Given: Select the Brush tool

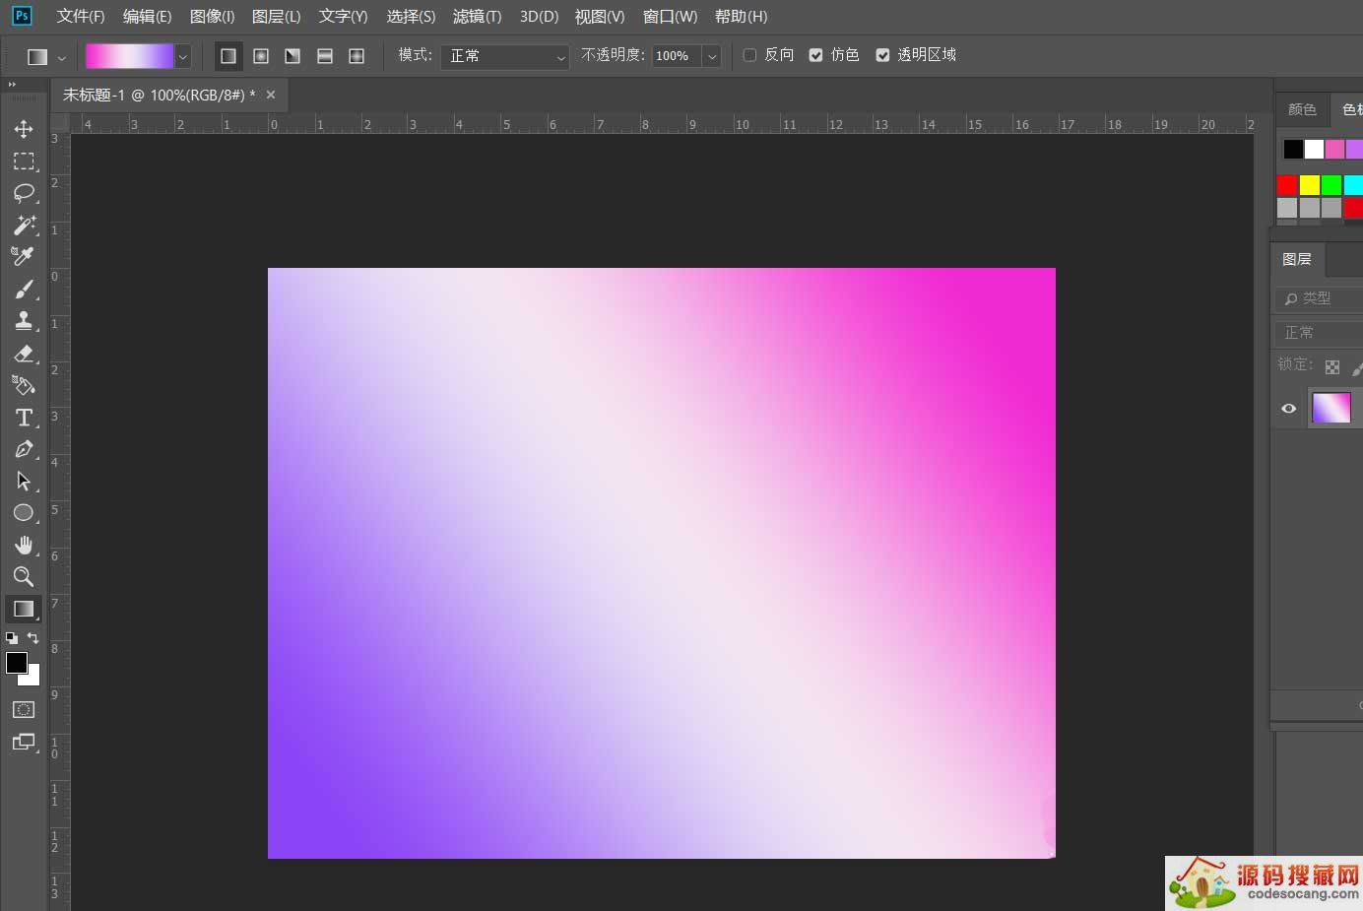Looking at the screenshot, I should coord(24,289).
